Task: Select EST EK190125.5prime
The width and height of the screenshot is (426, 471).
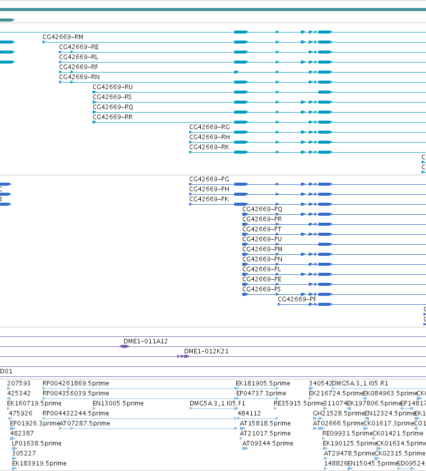Action: [350, 443]
